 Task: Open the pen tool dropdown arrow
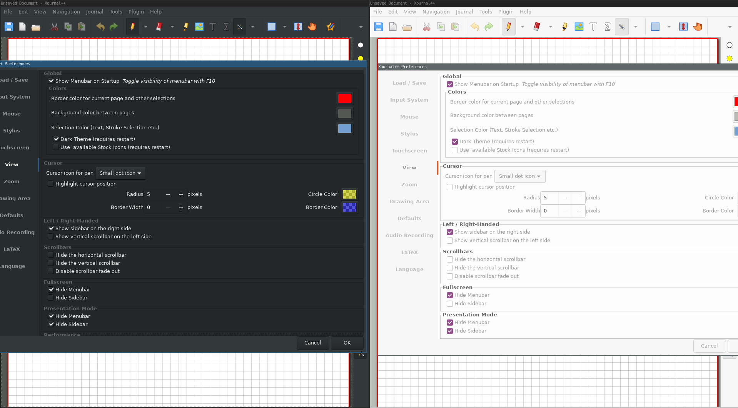click(145, 27)
